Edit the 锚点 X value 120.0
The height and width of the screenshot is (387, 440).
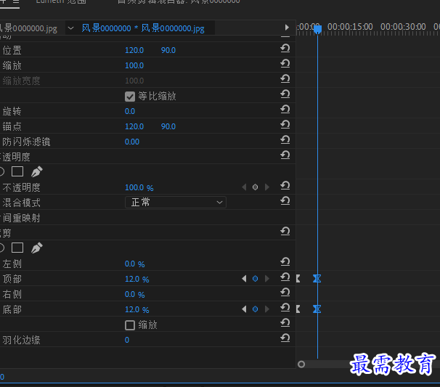(x=134, y=126)
